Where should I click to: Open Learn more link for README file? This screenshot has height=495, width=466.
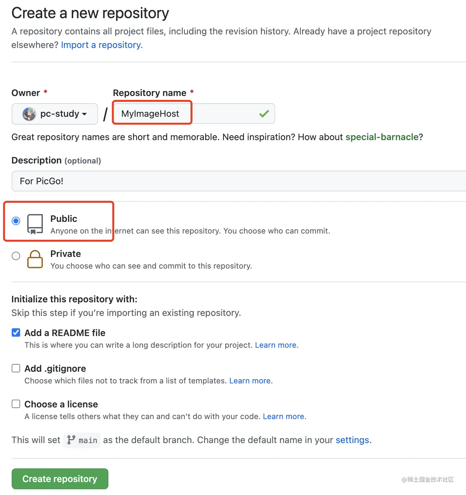[276, 345]
